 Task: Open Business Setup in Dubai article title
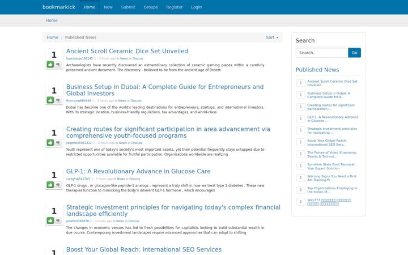(165, 90)
